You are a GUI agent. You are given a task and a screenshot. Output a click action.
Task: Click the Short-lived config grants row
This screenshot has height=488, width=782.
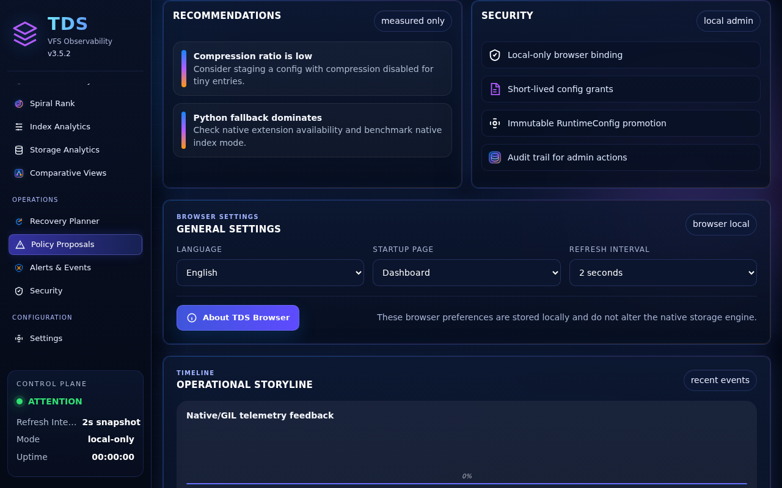[x=621, y=89]
